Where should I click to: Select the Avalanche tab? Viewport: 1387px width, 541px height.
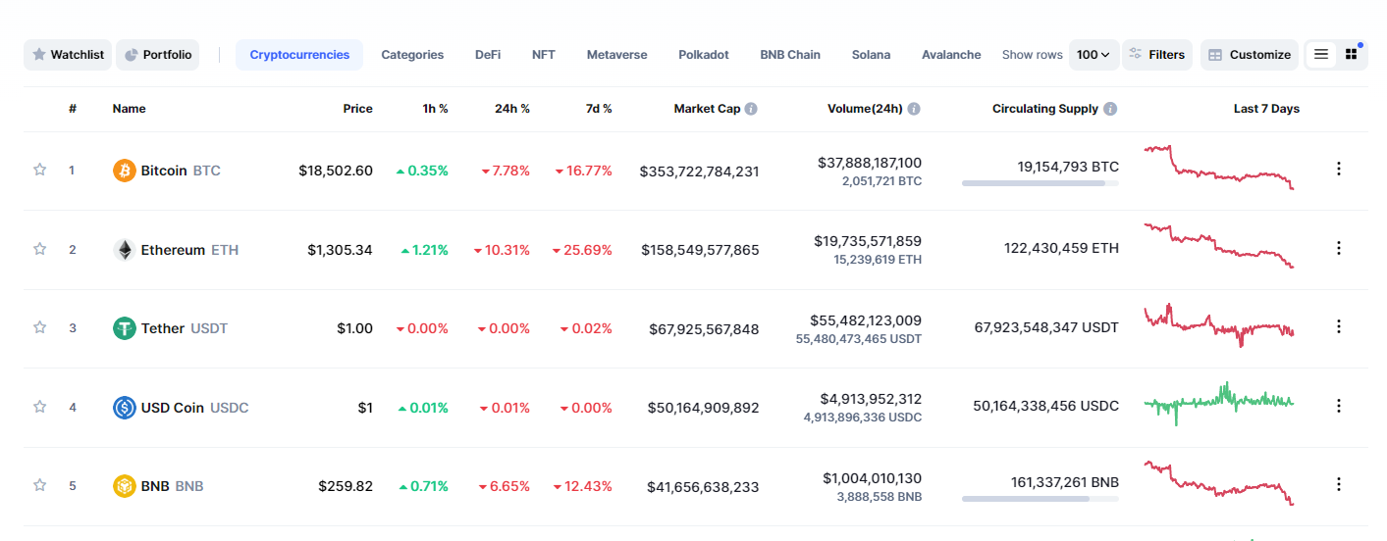(x=951, y=55)
